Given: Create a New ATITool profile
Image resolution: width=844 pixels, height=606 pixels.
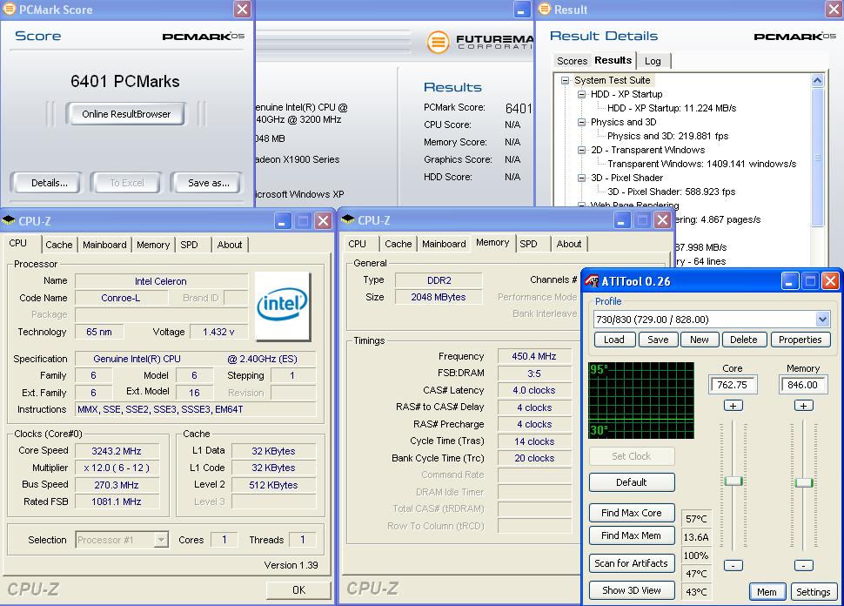Looking at the screenshot, I should 700,340.
